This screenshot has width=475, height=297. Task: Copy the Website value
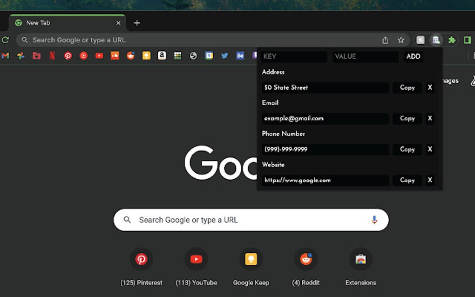tap(407, 180)
